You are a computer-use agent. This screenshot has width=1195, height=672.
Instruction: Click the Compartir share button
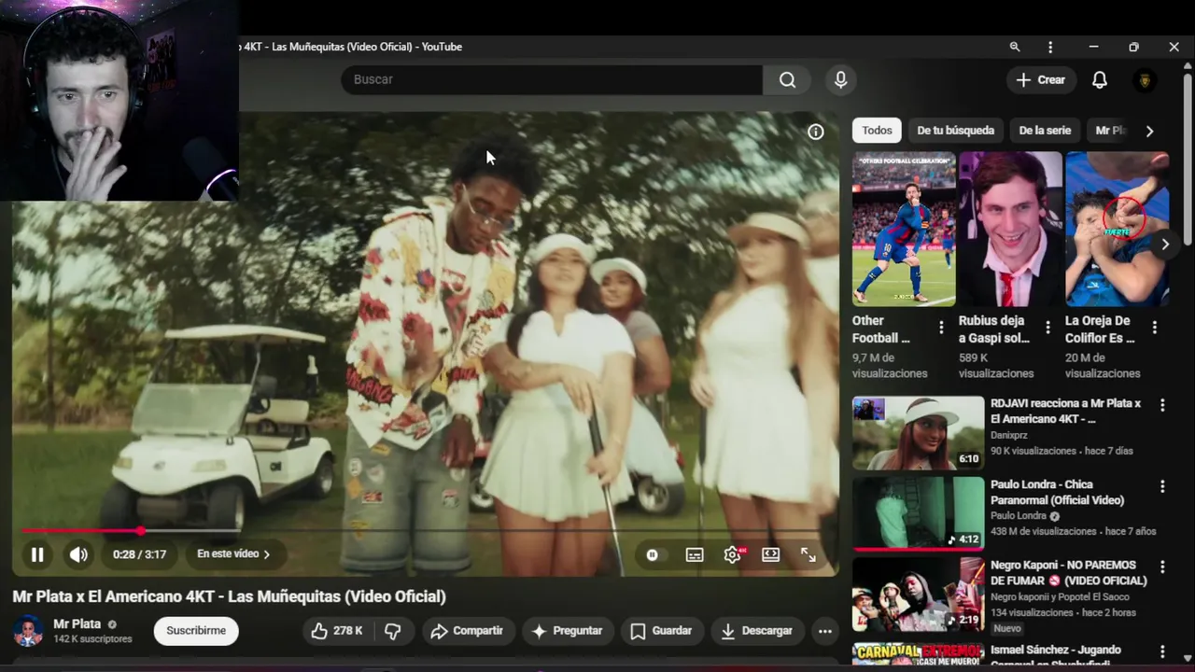(467, 631)
